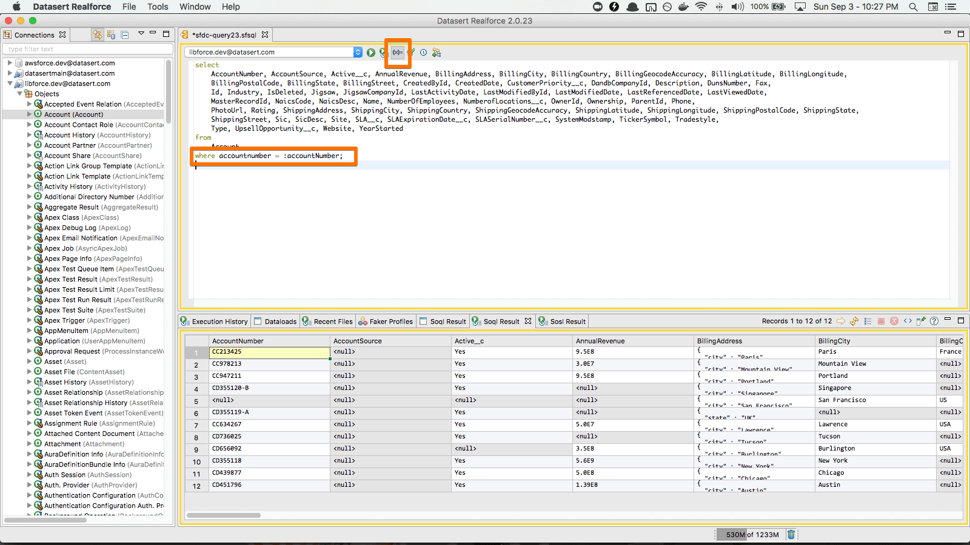Expand the awsforce.dev@datasert.com connection node
Screen dimensions: 970x545
pos(10,63)
